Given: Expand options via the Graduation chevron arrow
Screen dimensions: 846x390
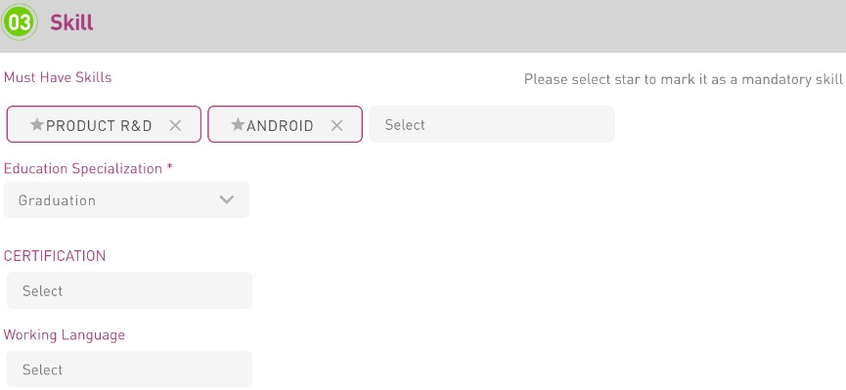Looking at the screenshot, I should [x=227, y=199].
